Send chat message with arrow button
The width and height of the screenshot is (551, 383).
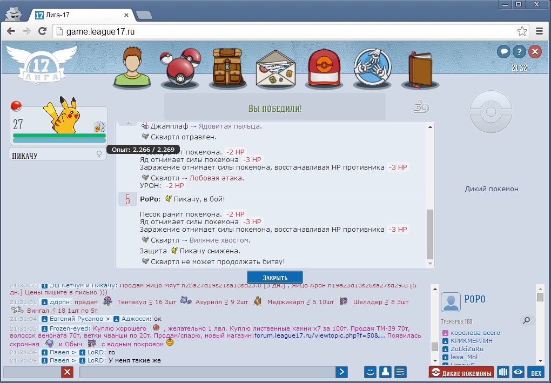point(341,372)
